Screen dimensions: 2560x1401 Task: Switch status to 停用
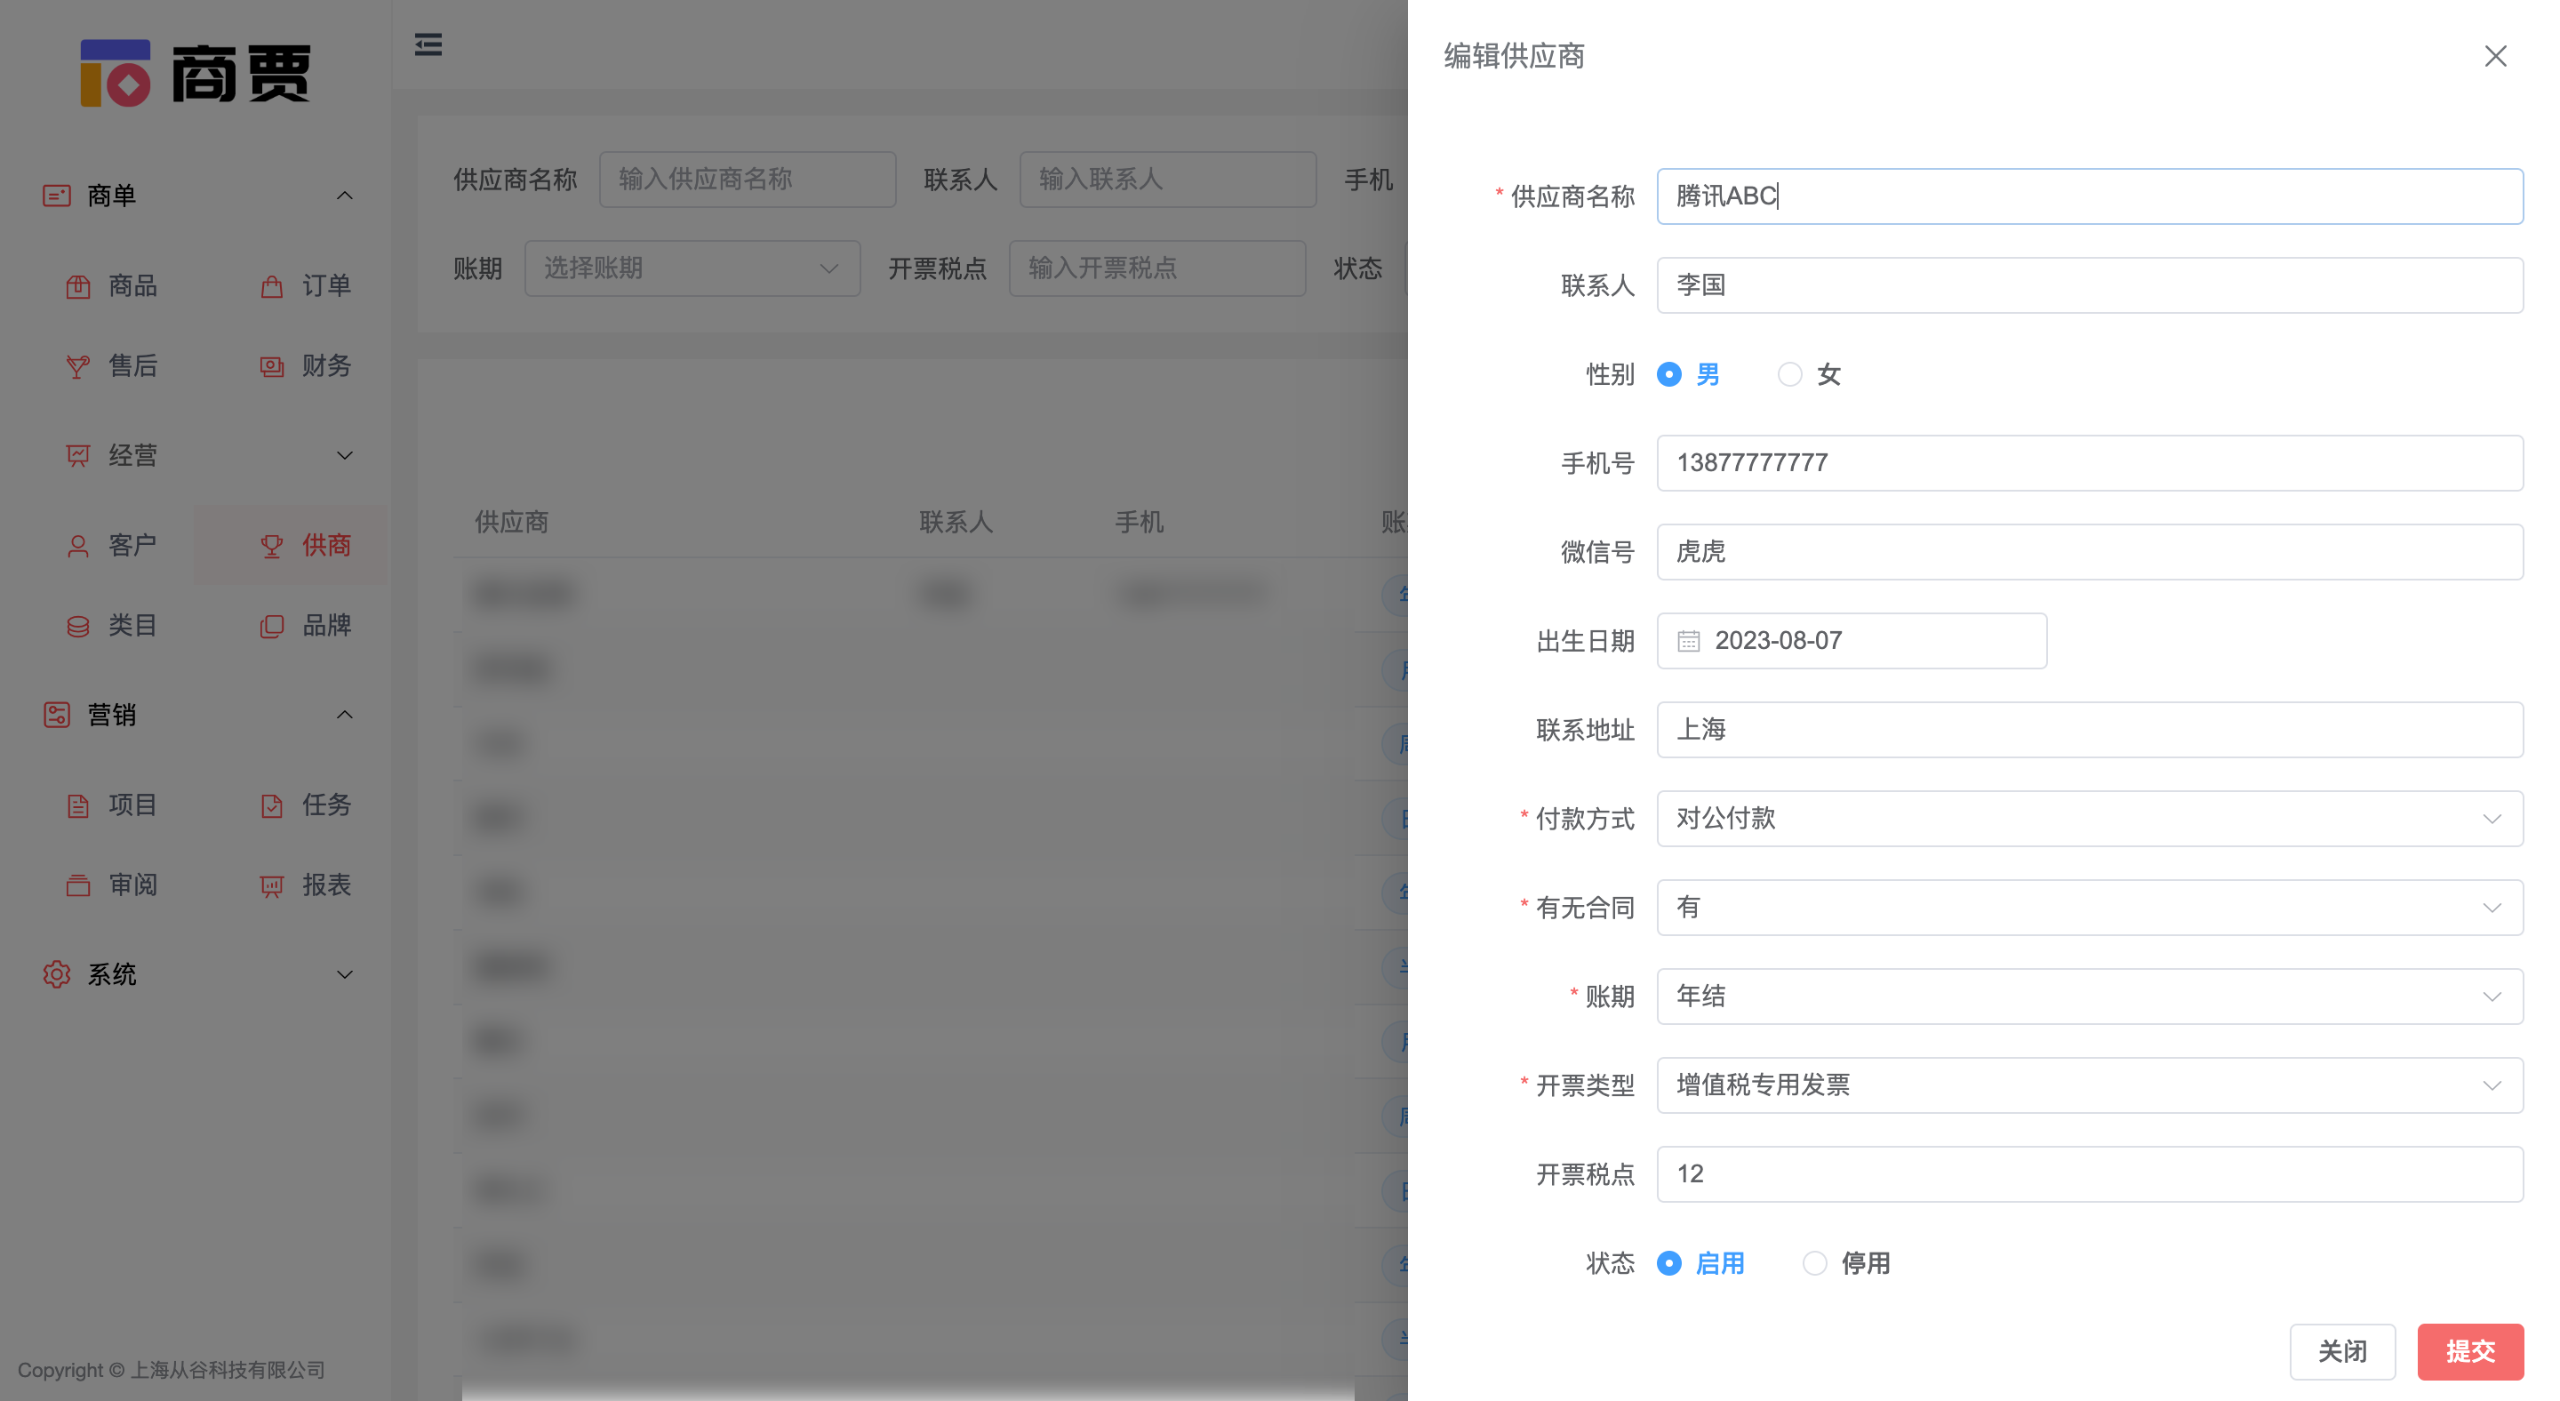point(1816,1263)
